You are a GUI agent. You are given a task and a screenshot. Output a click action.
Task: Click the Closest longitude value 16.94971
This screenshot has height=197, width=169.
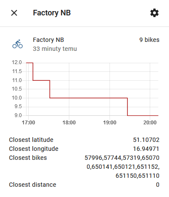point(146,149)
